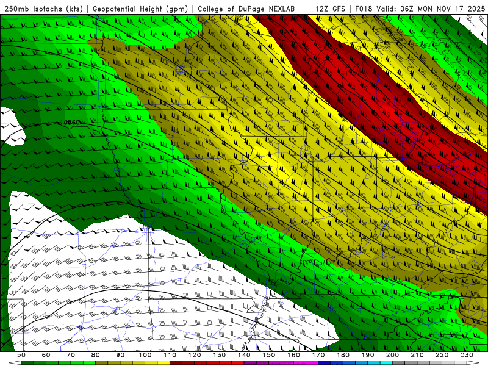Click the 110 label on the color scale

[170, 355]
